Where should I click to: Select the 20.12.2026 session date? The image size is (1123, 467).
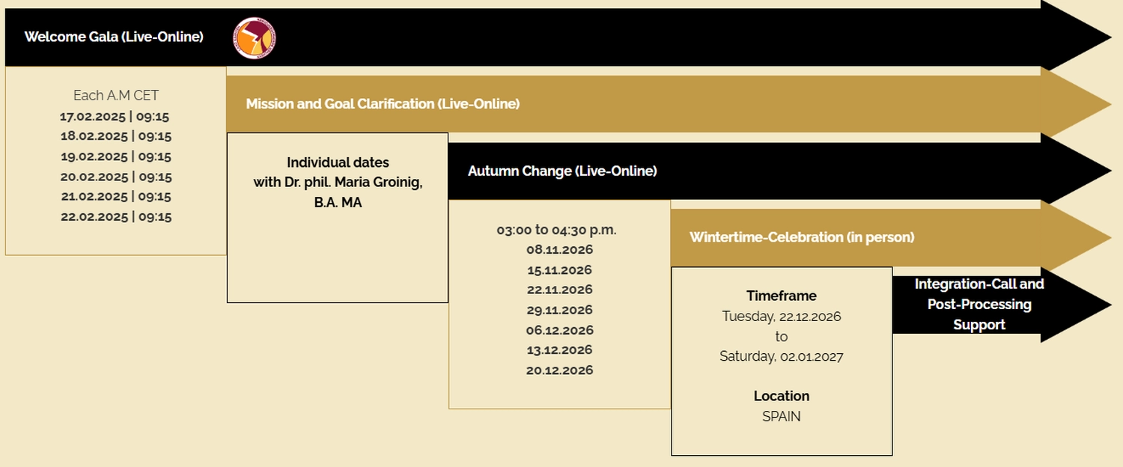[559, 370]
